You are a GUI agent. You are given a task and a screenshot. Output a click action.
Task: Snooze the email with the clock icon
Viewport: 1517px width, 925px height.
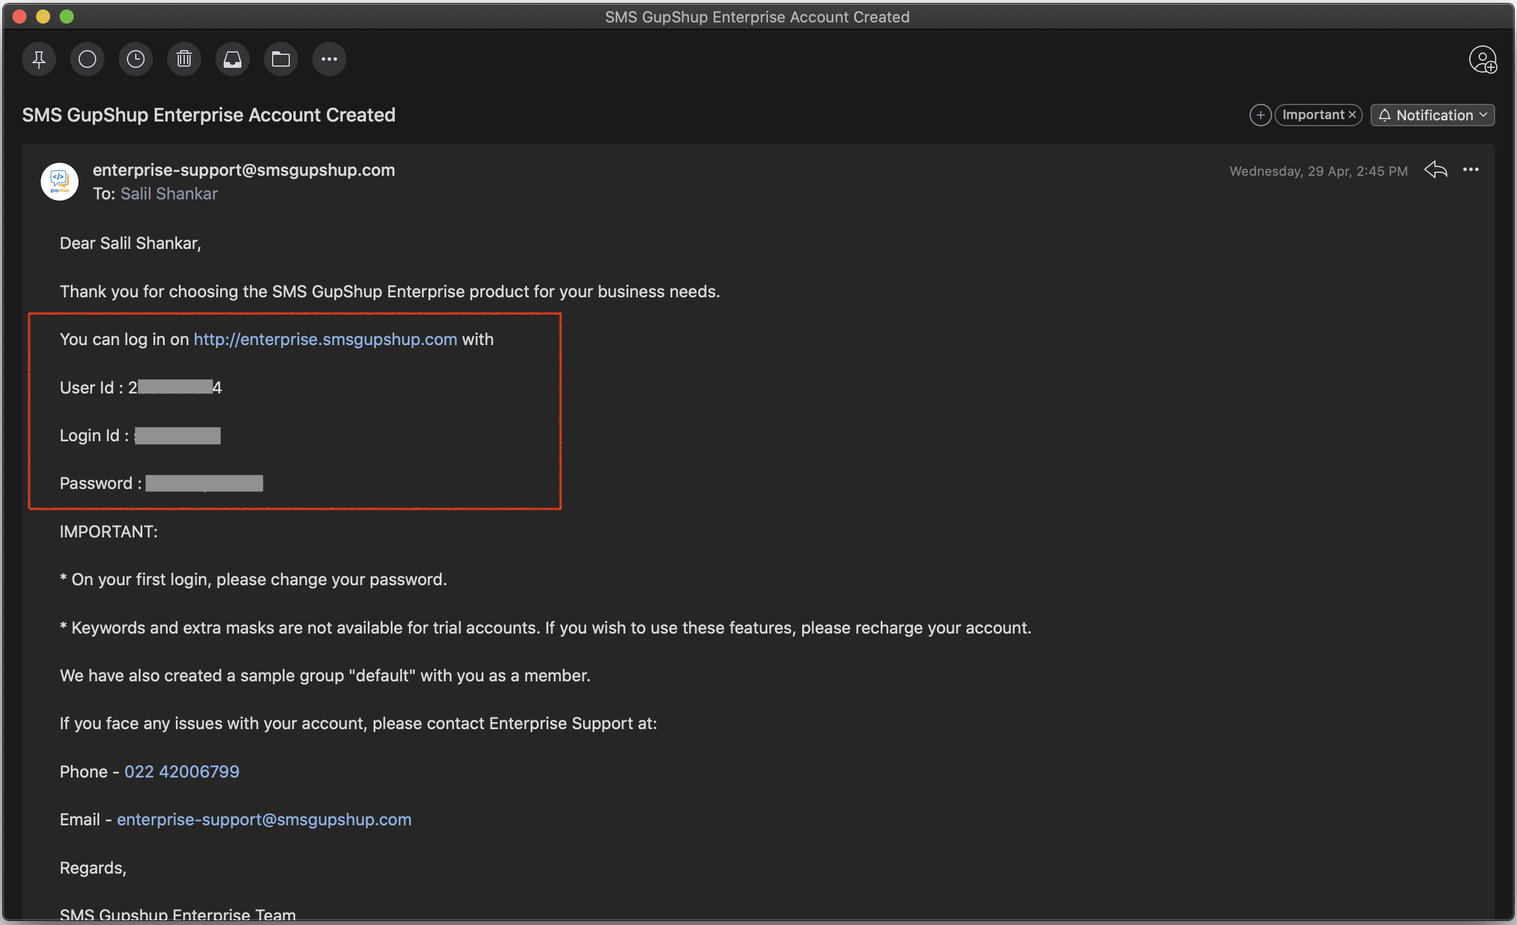click(135, 59)
